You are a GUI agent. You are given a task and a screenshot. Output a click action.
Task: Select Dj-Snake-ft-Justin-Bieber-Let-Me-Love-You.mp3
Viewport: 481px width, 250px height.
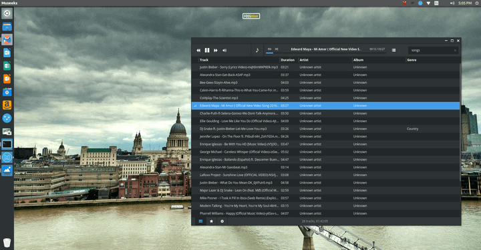325,129
